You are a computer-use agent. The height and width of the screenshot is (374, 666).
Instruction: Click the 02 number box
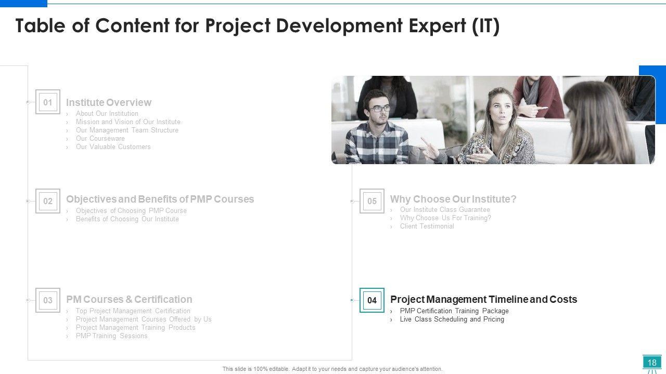(x=48, y=201)
